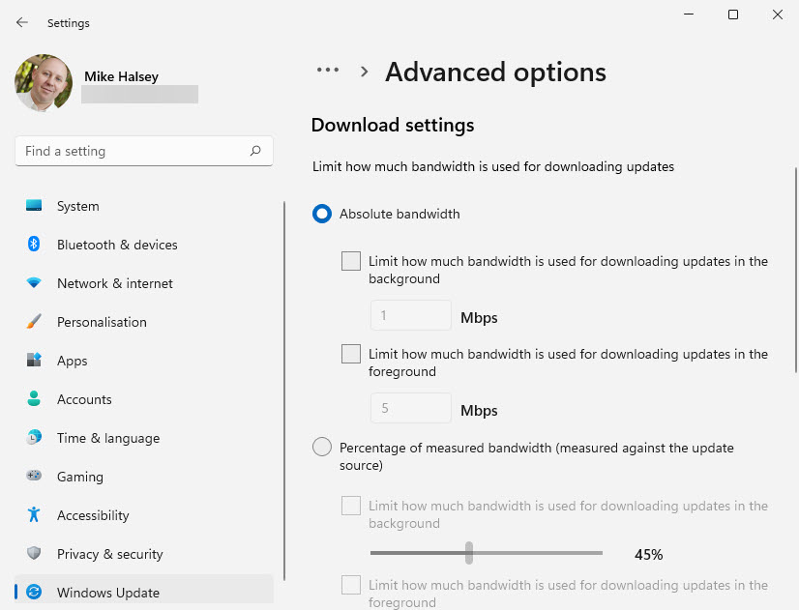Open Bluetooth & devices via its icon
Screen dimensions: 799x610
pos(34,245)
